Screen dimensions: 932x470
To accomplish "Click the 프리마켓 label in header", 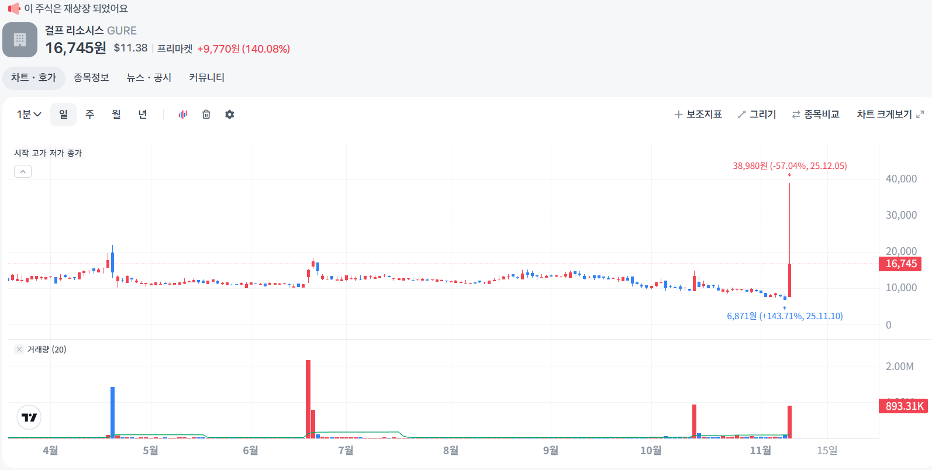I will click(x=175, y=49).
